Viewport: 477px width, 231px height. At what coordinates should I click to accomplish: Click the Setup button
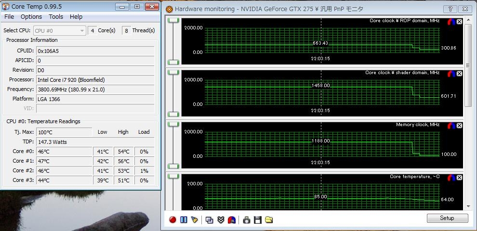[447, 218]
